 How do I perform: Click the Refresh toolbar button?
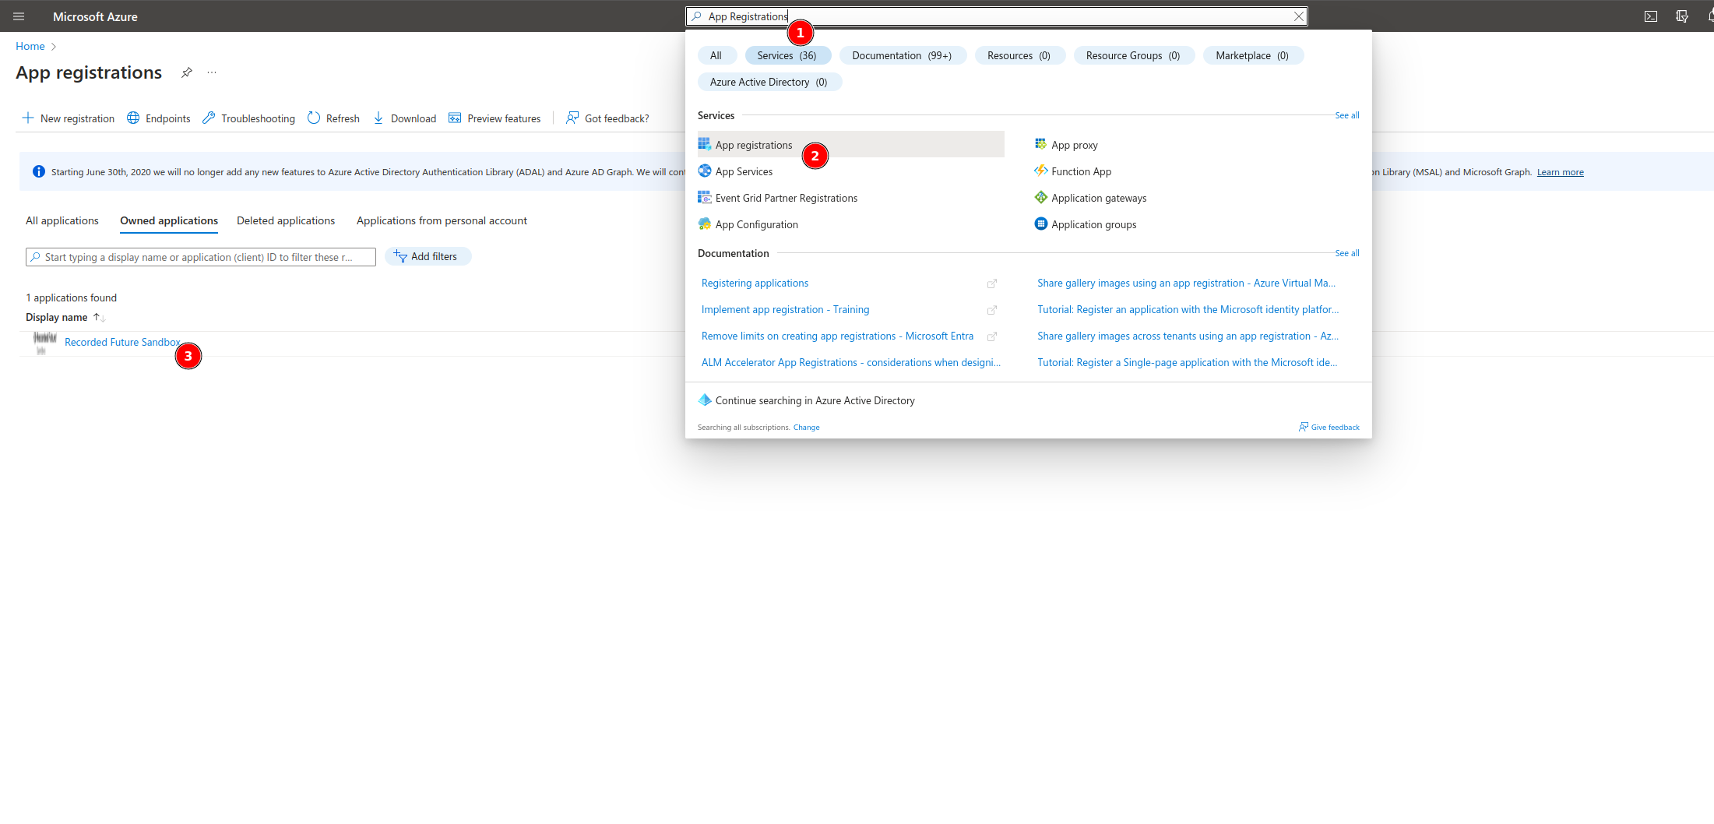click(x=333, y=118)
